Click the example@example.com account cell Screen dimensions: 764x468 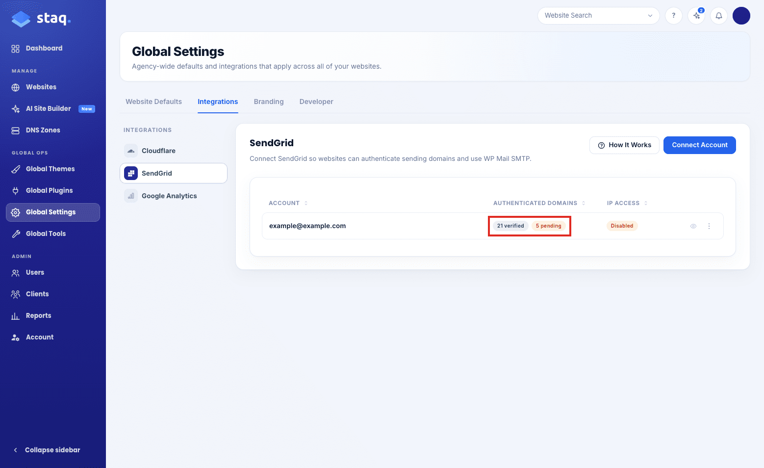pyautogui.click(x=307, y=226)
